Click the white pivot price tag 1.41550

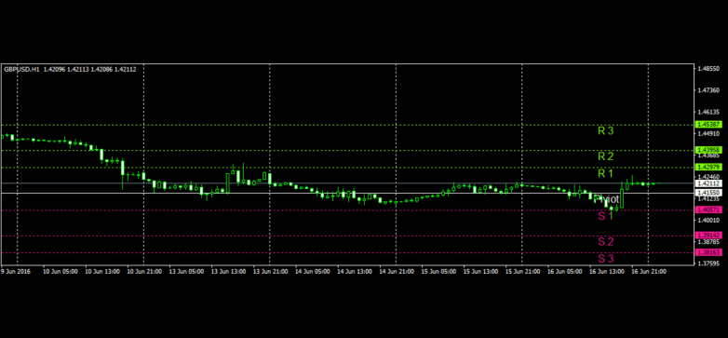(x=708, y=192)
